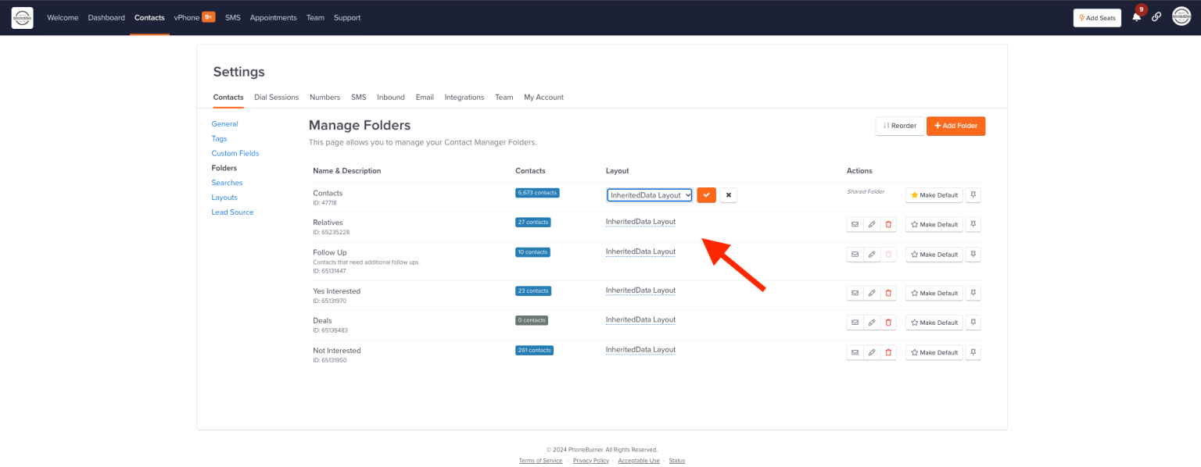1201x467 pixels.
Task: Open the user profile avatar
Action: tap(1181, 16)
